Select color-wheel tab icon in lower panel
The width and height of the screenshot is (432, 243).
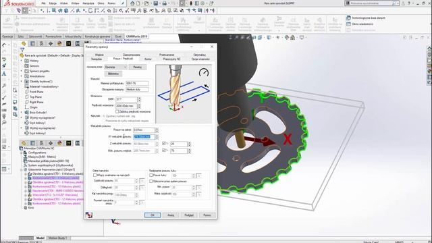pyautogui.click(x=59, y=143)
